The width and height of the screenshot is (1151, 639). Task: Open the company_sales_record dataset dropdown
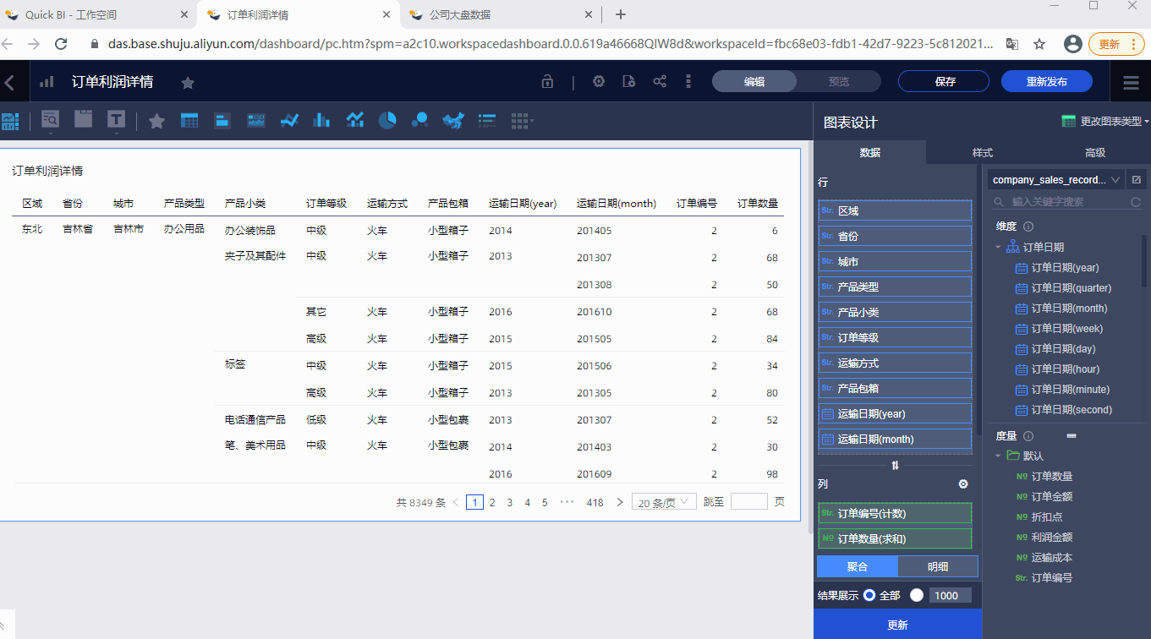tap(1055, 179)
